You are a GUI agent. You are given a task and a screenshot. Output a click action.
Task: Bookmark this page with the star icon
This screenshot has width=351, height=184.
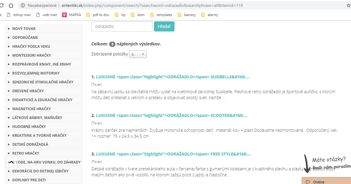pos(348,5)
